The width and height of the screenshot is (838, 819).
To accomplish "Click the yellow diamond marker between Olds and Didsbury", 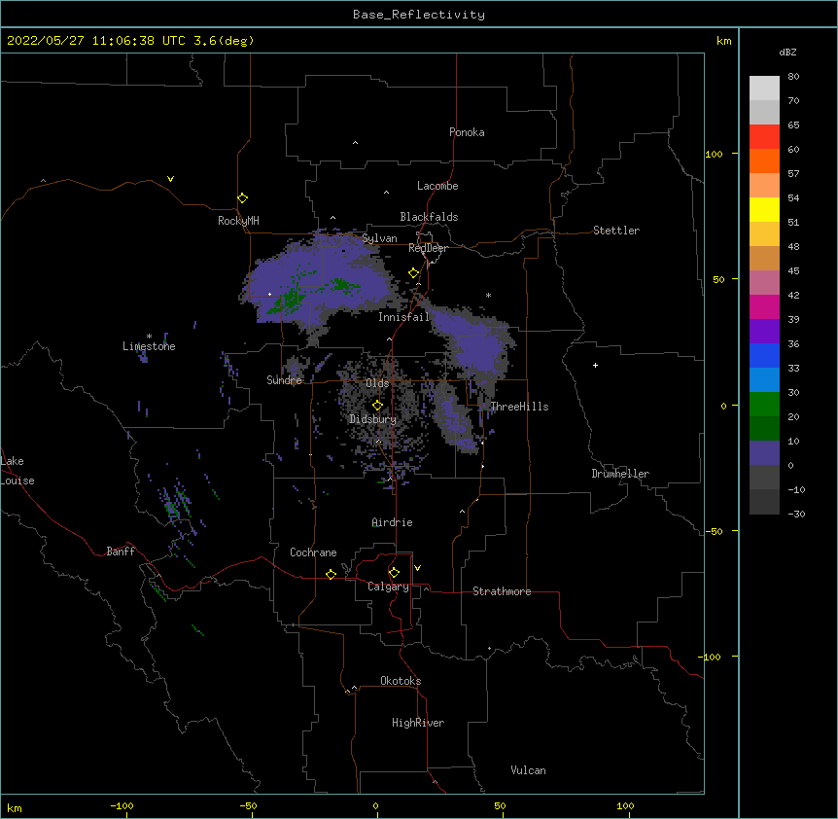I will pos(378,406).
